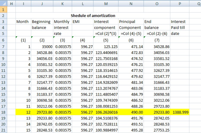The height and width of the screenshot is (133, 201).
Task: Click the principal cell 471.14
Action: (131, 47)
